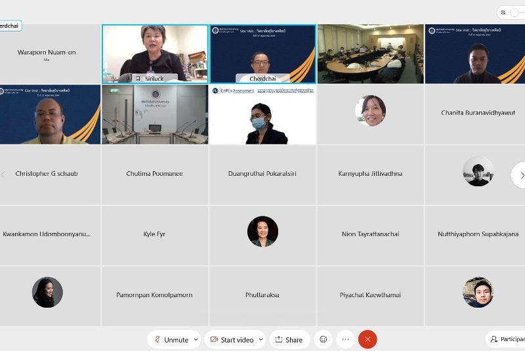Open the Participants panel
Image resolution: width=525 pixels, height=351 pixels.
pos(505,339)
